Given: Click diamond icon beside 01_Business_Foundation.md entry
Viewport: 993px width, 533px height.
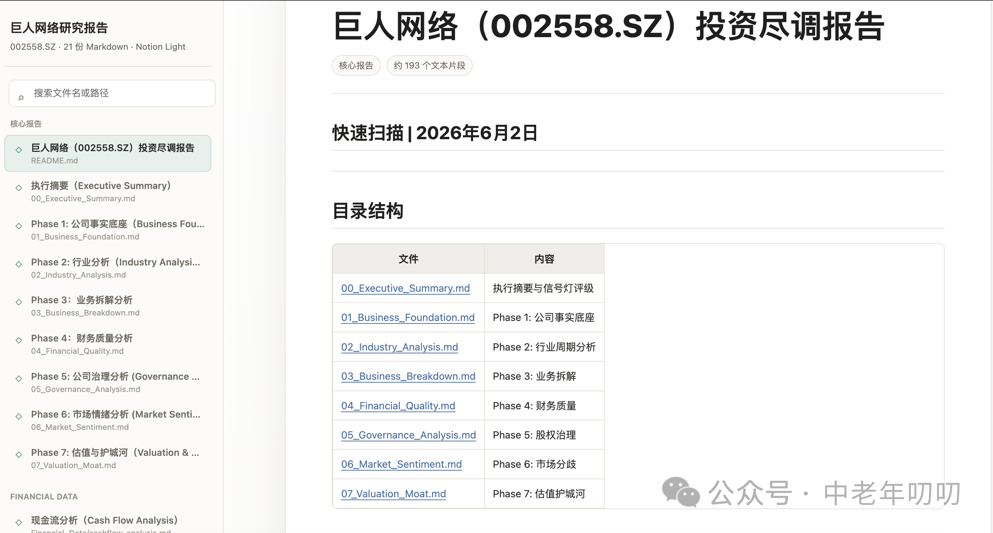Looking at the screenshot, I should click(x=18, y=226).
